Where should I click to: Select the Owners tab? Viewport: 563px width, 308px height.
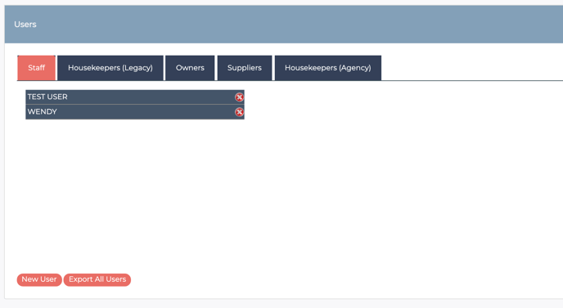tap(190, 68)
